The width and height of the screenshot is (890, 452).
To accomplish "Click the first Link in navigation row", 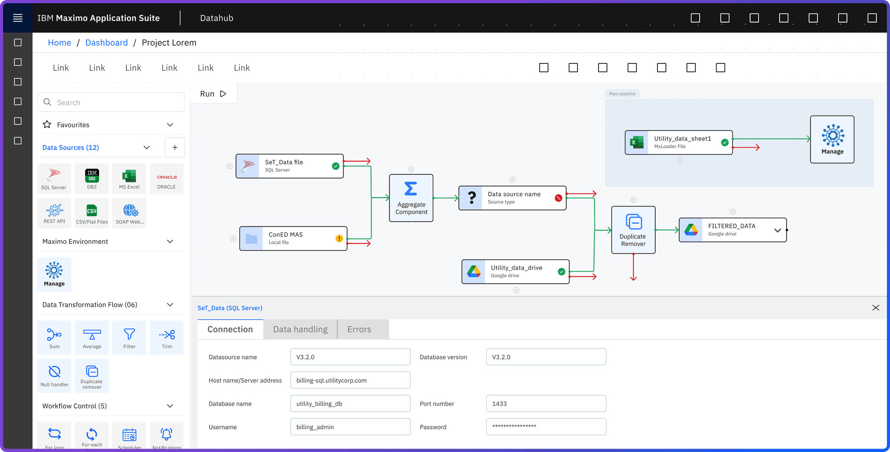I will [x=61, y=68].
